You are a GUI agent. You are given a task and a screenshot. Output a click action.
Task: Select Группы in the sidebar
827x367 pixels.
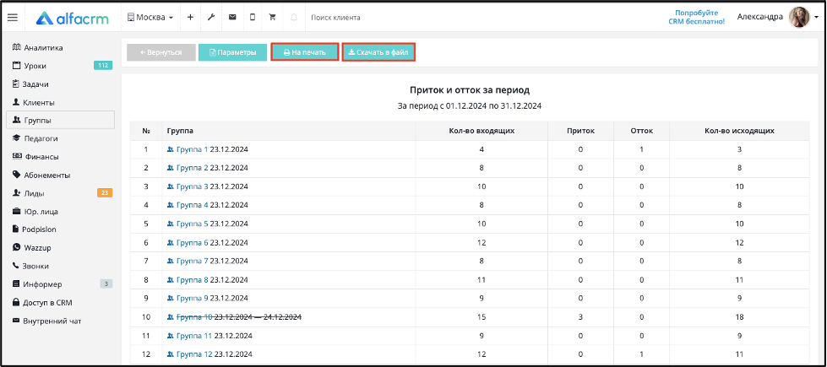pyautogui.click(x=60, y=120)
